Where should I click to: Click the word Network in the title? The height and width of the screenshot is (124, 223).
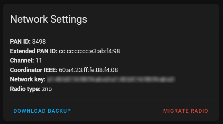(x=29, y=19)
